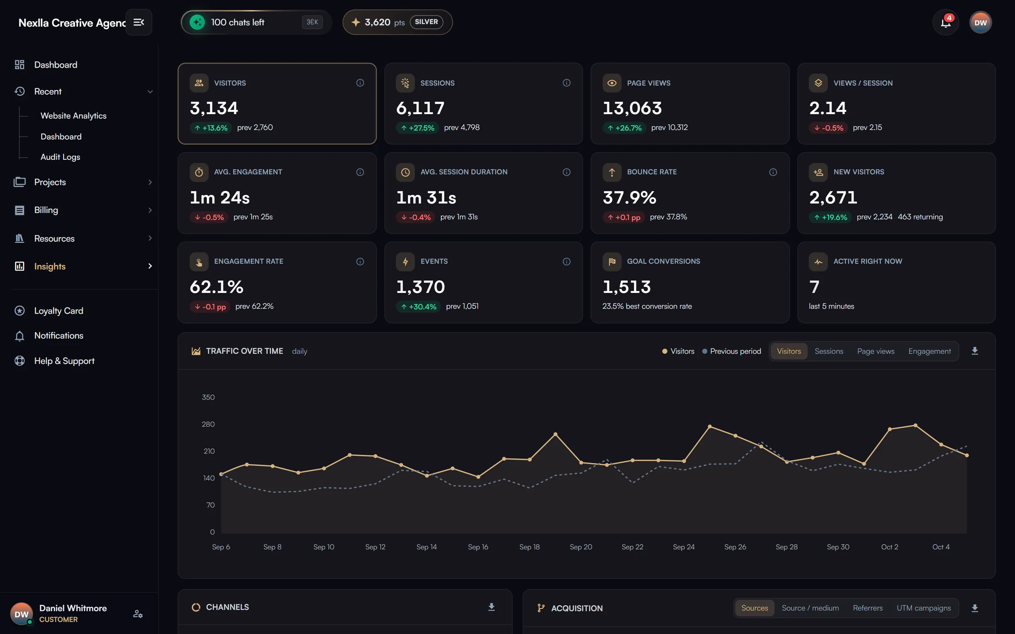Download the Channels data
The height and width of the screenshot is (634, 1015).
pyautogui.click(x=491, y=607)
